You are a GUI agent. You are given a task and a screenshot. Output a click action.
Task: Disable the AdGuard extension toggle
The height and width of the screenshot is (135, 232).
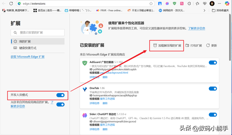(213, 62)
